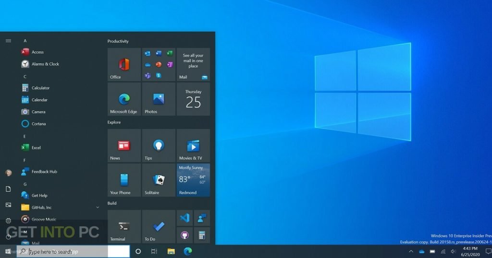Click the letter A header in app list
492x258 pixels.
point(25,41)
